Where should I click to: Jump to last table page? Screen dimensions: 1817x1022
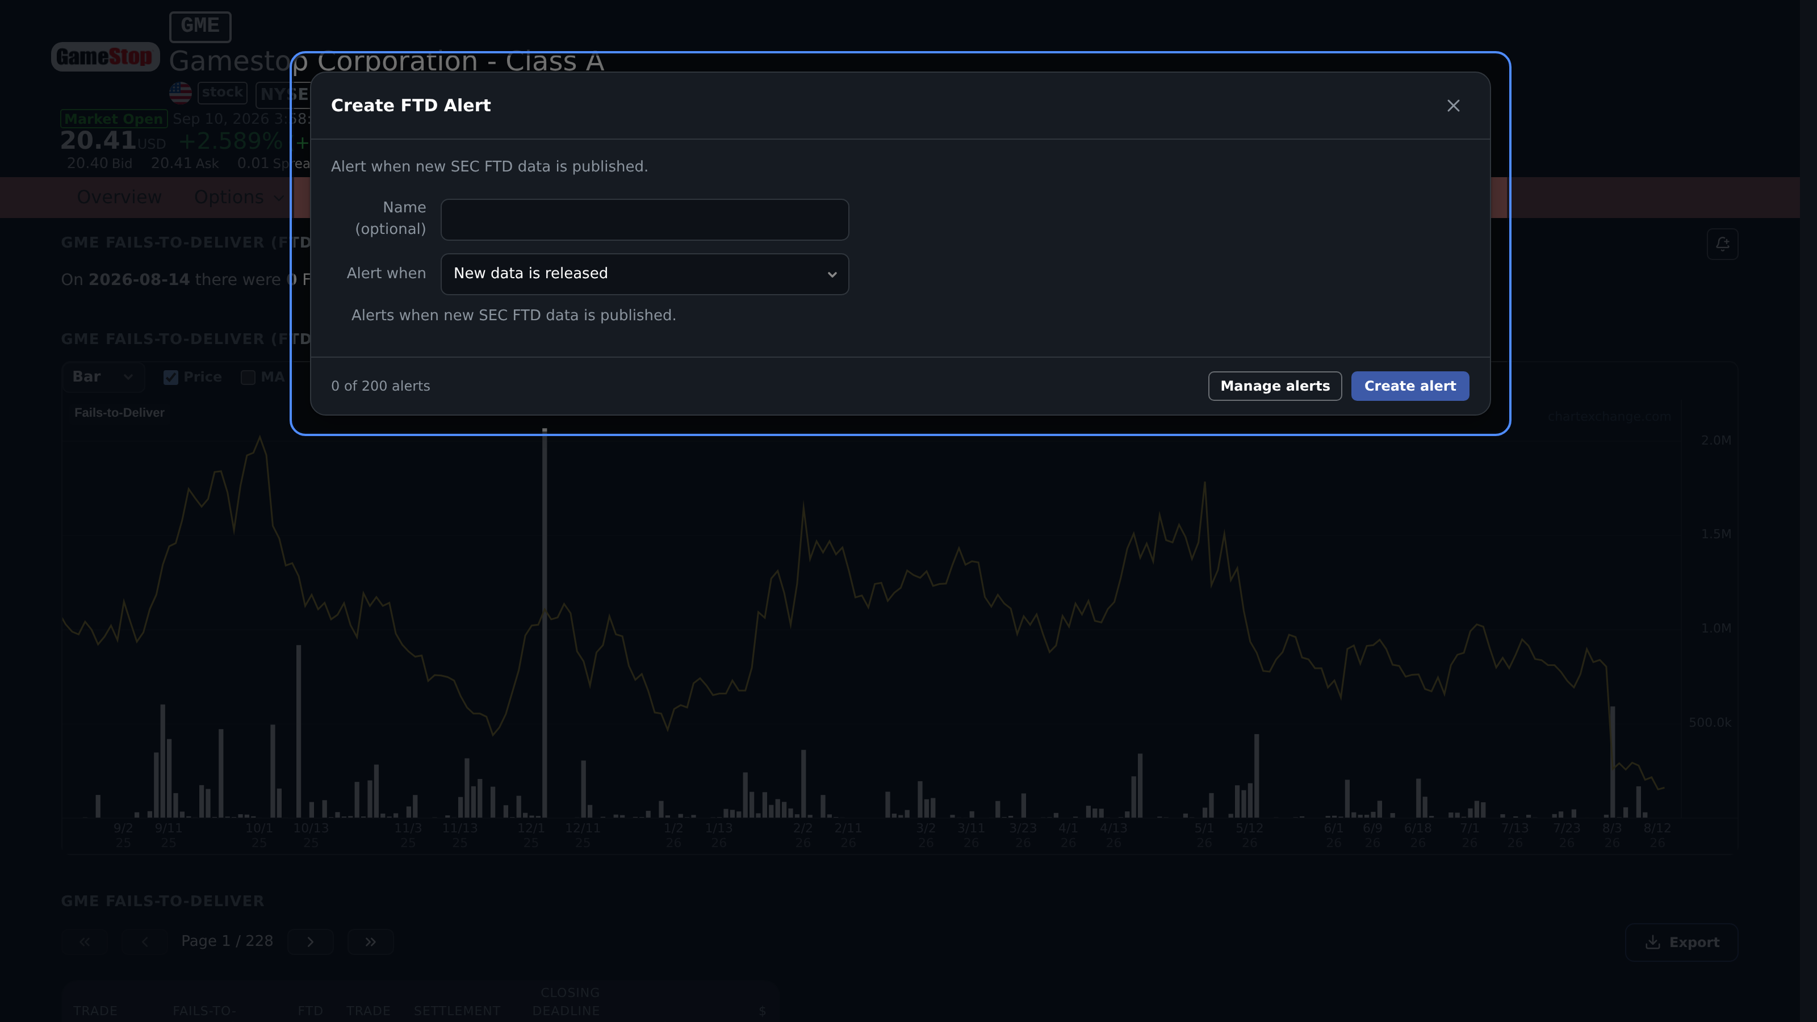370,941
